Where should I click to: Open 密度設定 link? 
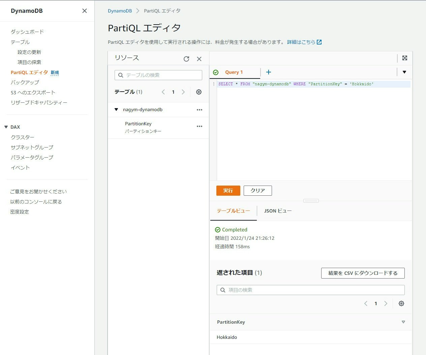tap(20, 212)
